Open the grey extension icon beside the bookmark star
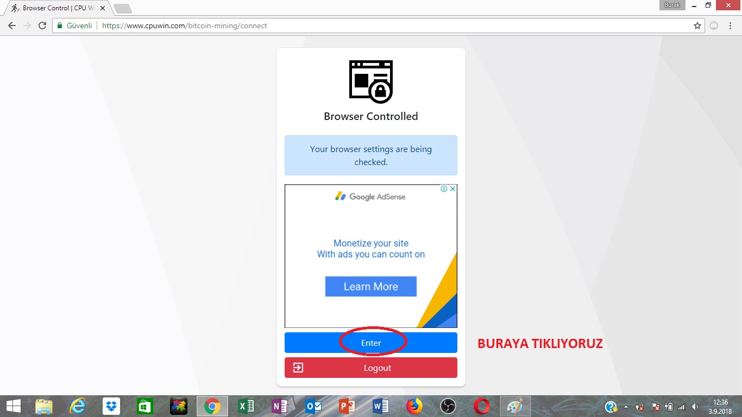Viewport: 742px width, 417px height. pyautogui.click(x=714, y=26)
